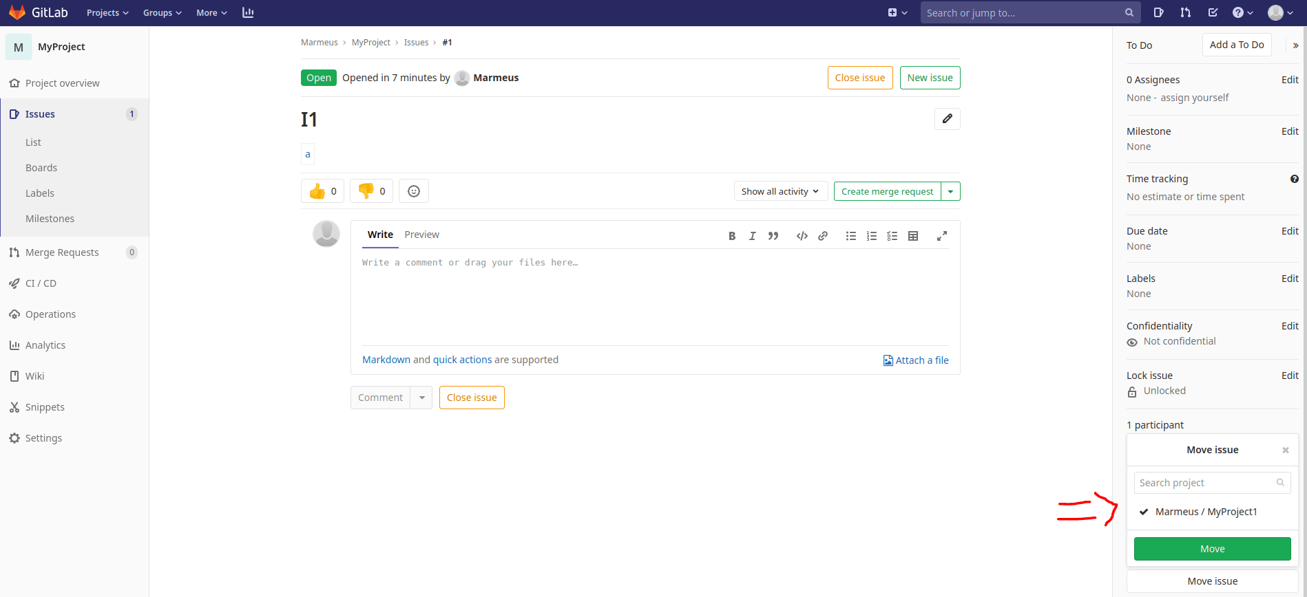This screenshot has height=597, width=1307.
Task: Open the Projects dropdown menu
Action: click(107, 12)
